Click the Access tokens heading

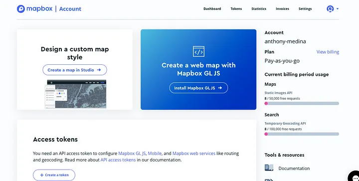point(55,139)
